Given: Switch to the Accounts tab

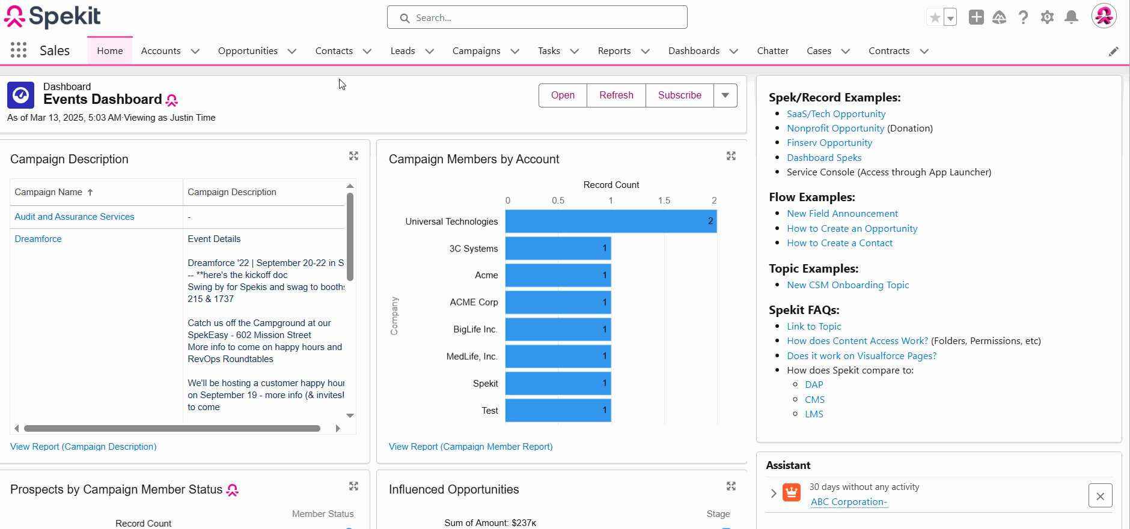Looking at the screenshot, I should 161,51.
